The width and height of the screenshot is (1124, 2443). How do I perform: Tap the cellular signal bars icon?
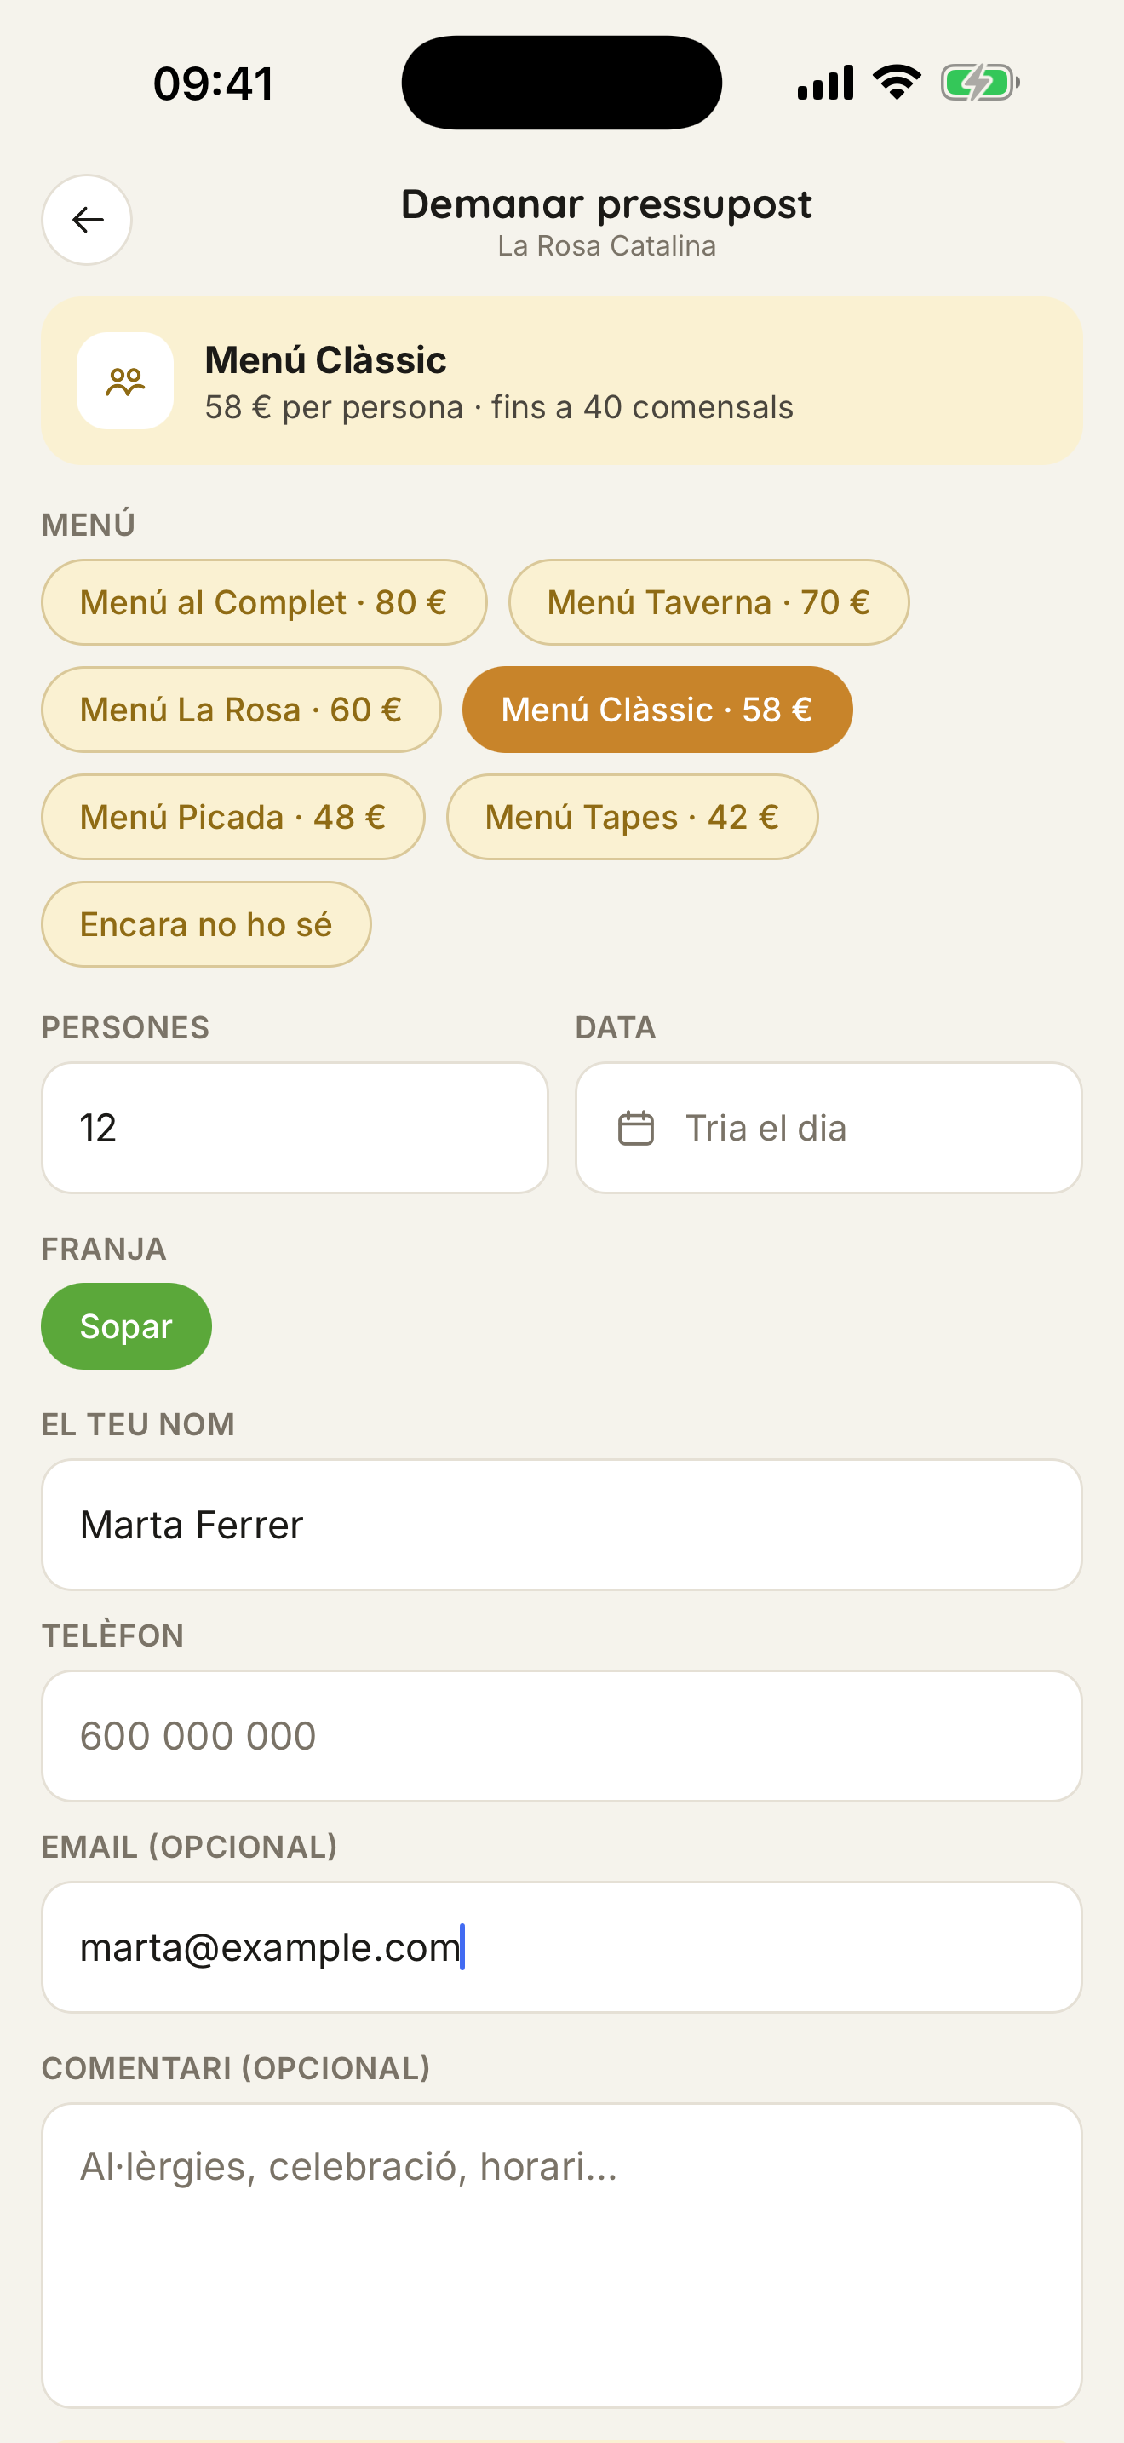pos(825,83)
